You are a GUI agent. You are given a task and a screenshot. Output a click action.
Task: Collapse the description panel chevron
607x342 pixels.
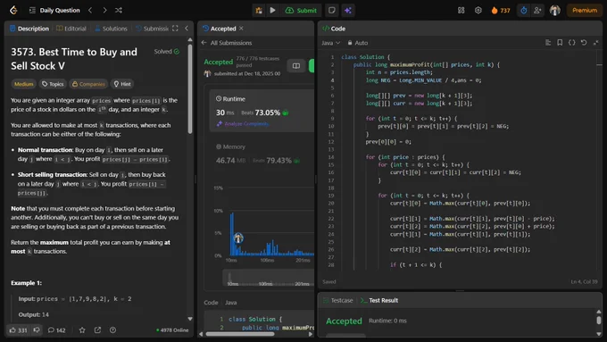point(187,29)
